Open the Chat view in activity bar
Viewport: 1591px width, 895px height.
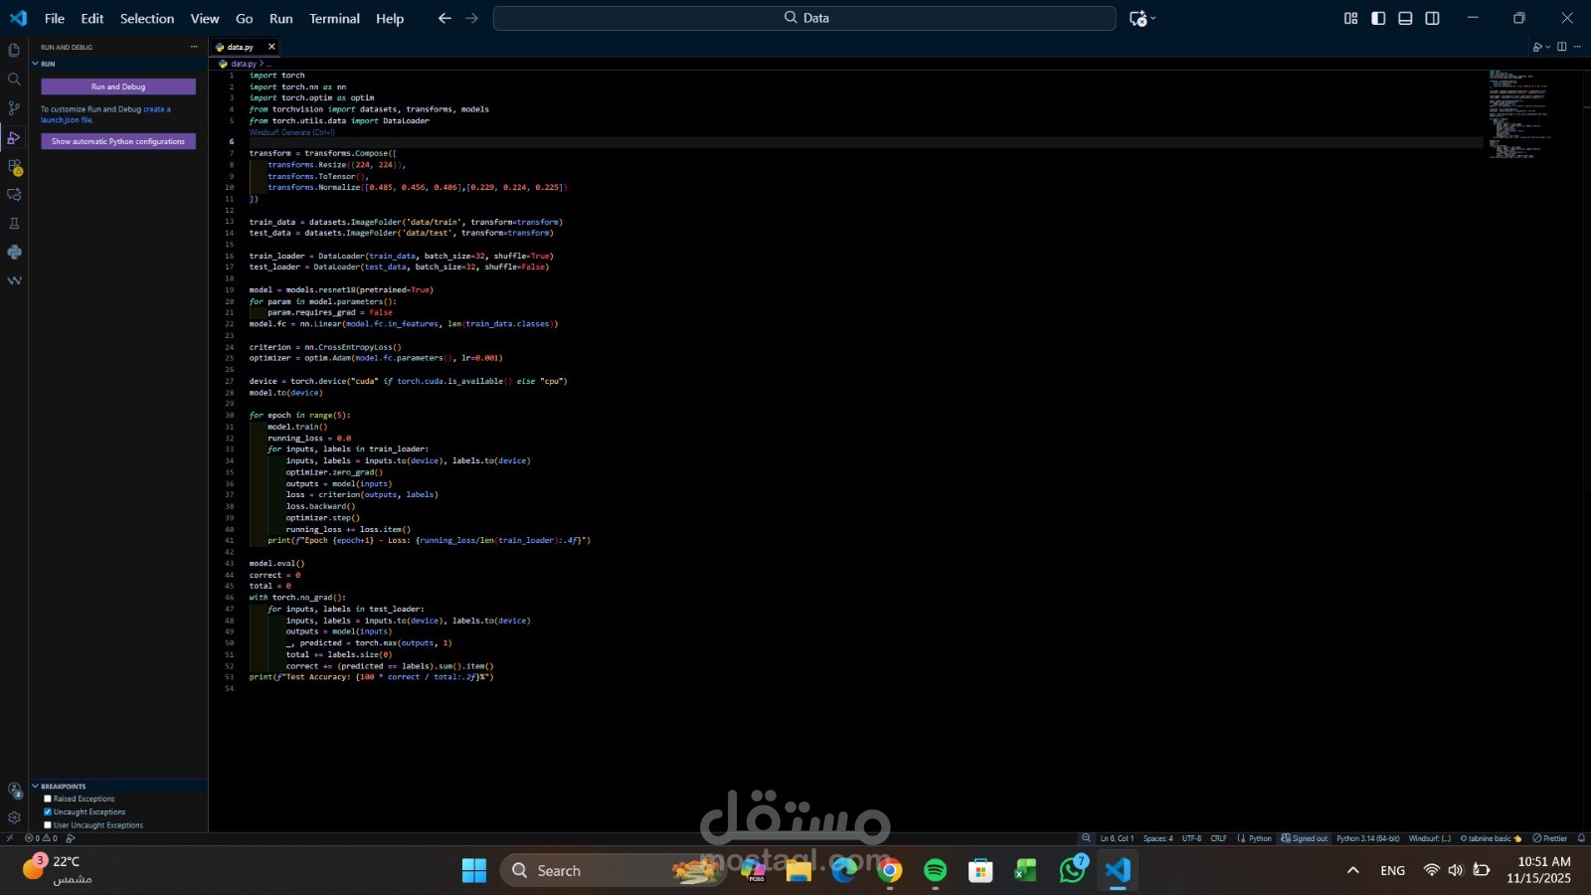14,195
